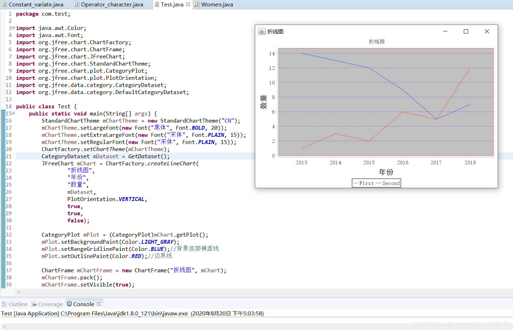Screen dimensions: 513x330
Task: Collapse the import block fold marker at line 3
Action: (13, 28)
